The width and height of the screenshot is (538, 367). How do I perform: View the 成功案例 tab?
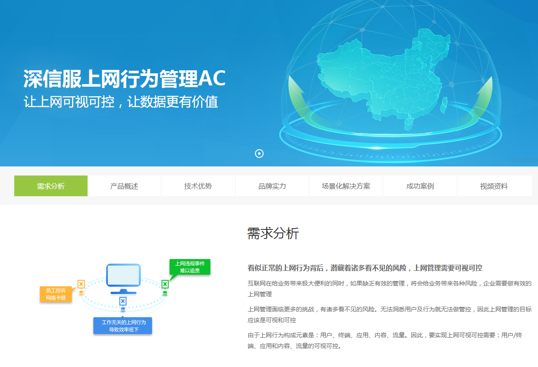click(x=420, y=186)
